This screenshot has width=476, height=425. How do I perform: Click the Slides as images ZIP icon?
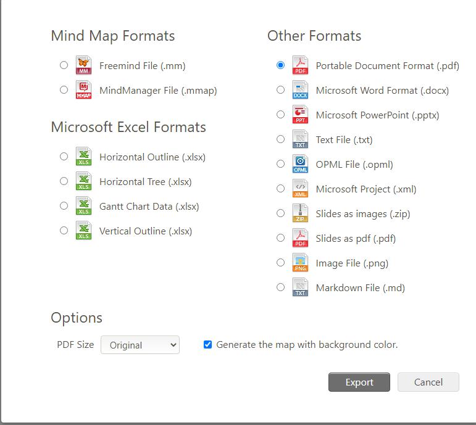[x=300, y=213]
